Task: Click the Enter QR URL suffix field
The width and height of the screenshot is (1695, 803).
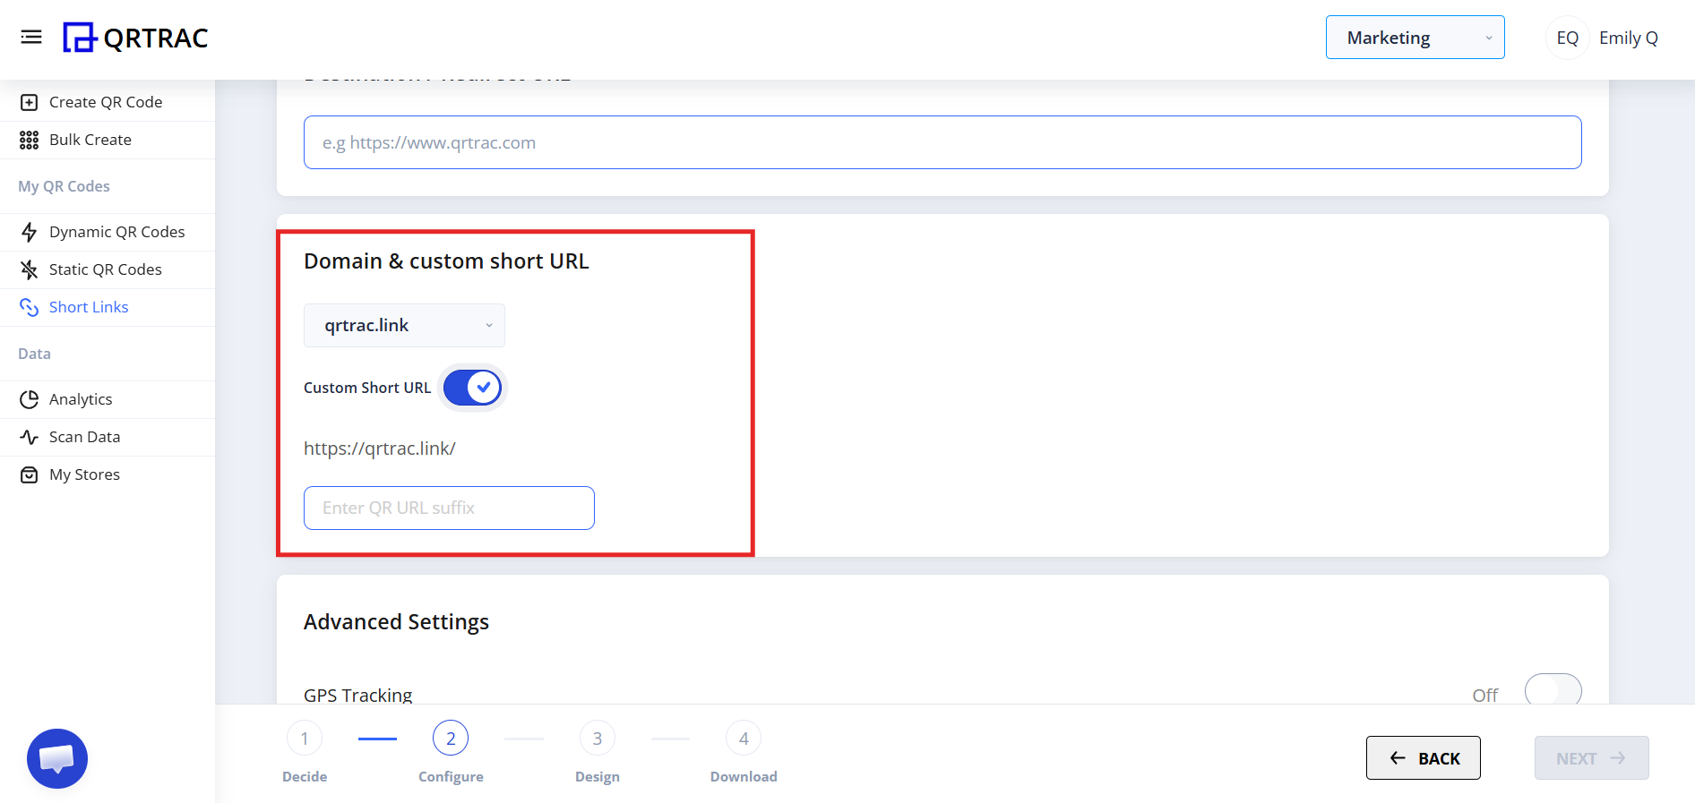Action: point(449,508)
